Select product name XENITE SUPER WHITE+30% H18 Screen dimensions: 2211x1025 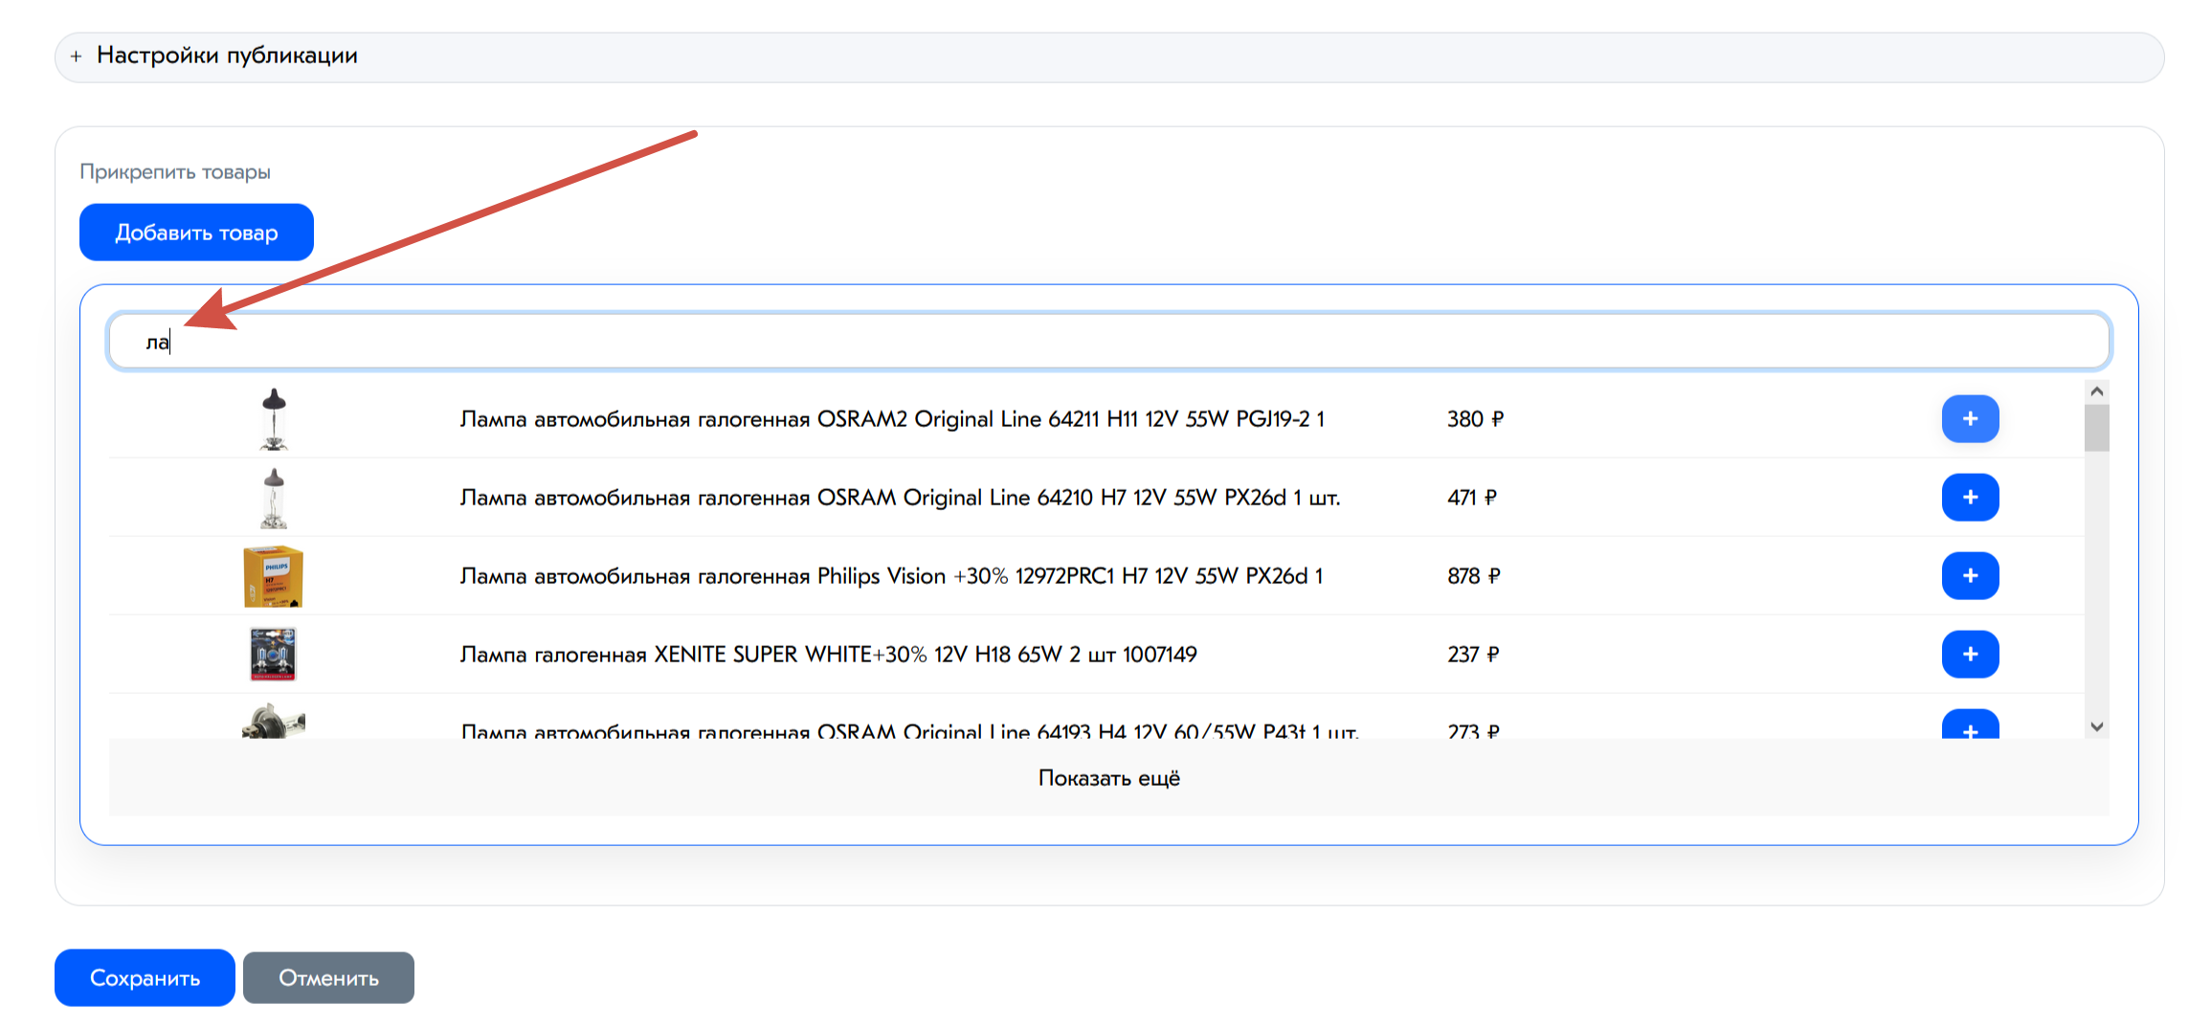828,655
